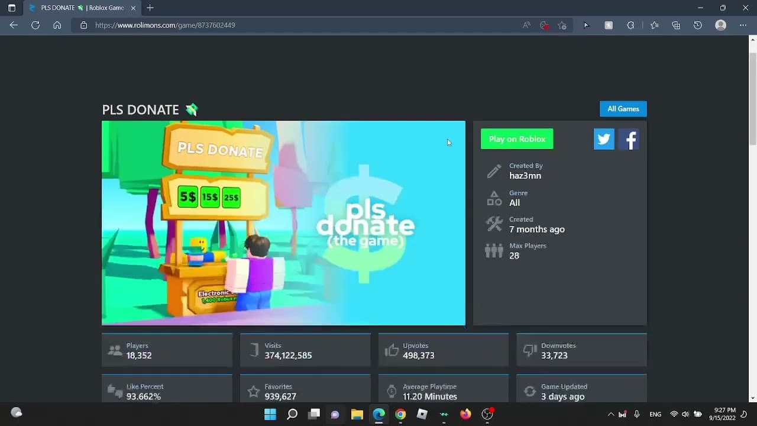Select the PLS DONATE Roblox Game tab
The image size is (757, 426).
pos(81,8)
